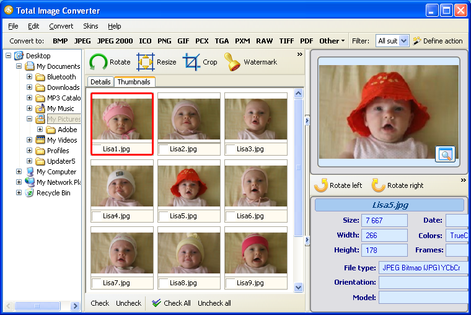This screenshot has height=315, width=471.
Task: Check the box next to Lisa9.jpg
Action: (x=230, y=283)
